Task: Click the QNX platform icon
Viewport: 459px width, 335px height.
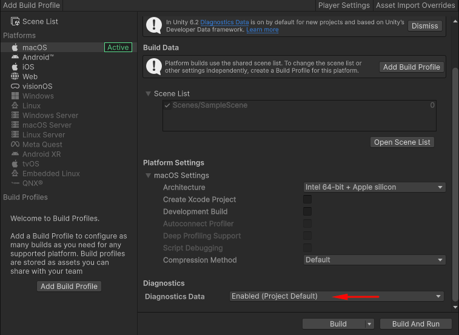Action: click(15, 183)
